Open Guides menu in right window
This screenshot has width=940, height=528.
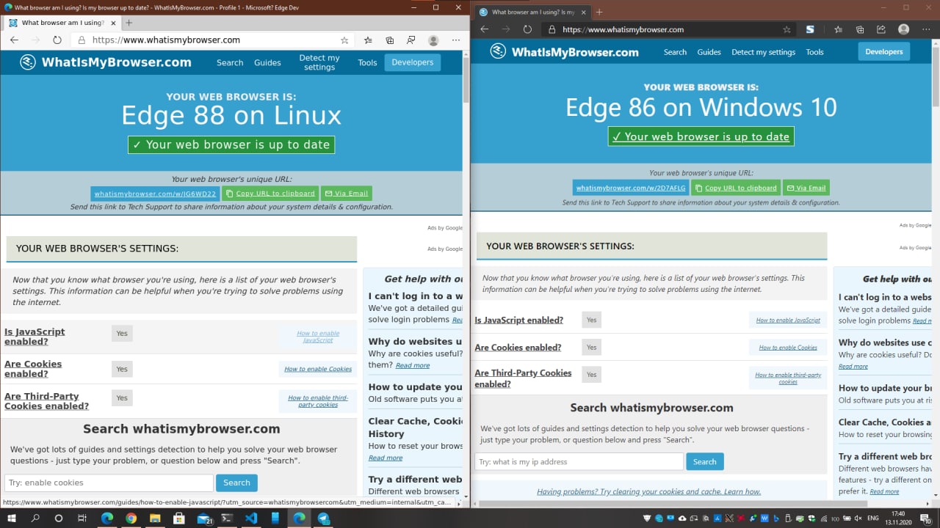pos(709,52)
